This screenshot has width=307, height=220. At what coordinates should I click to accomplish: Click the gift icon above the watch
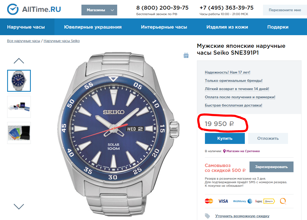coord(186,56)
